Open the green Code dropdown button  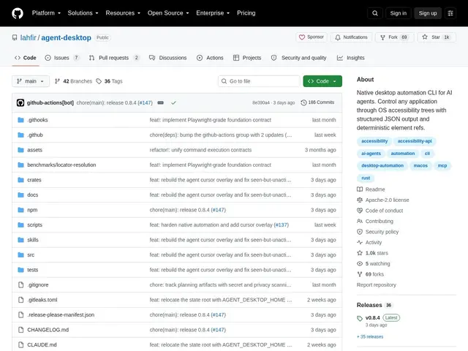click(322, 81)
